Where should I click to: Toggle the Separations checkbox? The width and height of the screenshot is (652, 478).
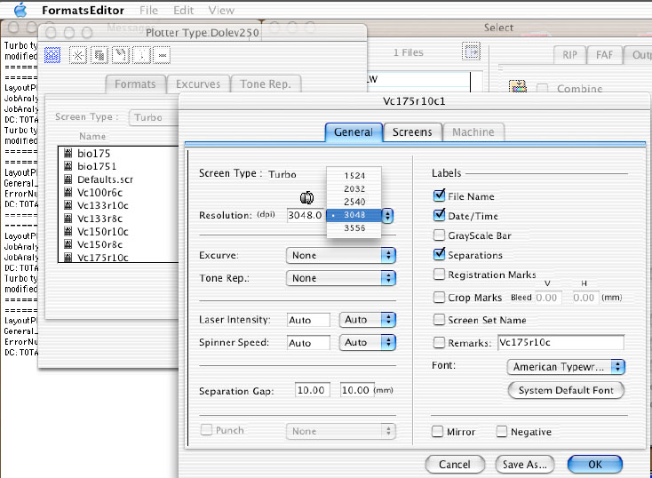click(439, 254)
